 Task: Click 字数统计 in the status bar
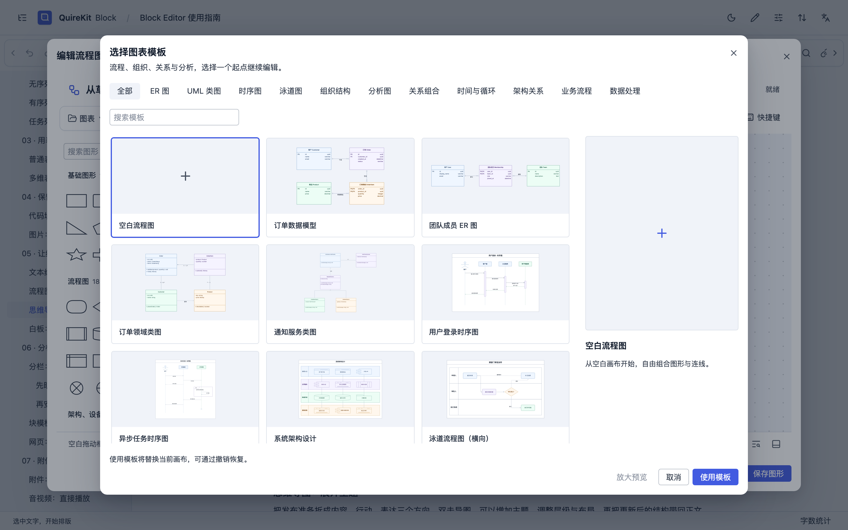815,521
